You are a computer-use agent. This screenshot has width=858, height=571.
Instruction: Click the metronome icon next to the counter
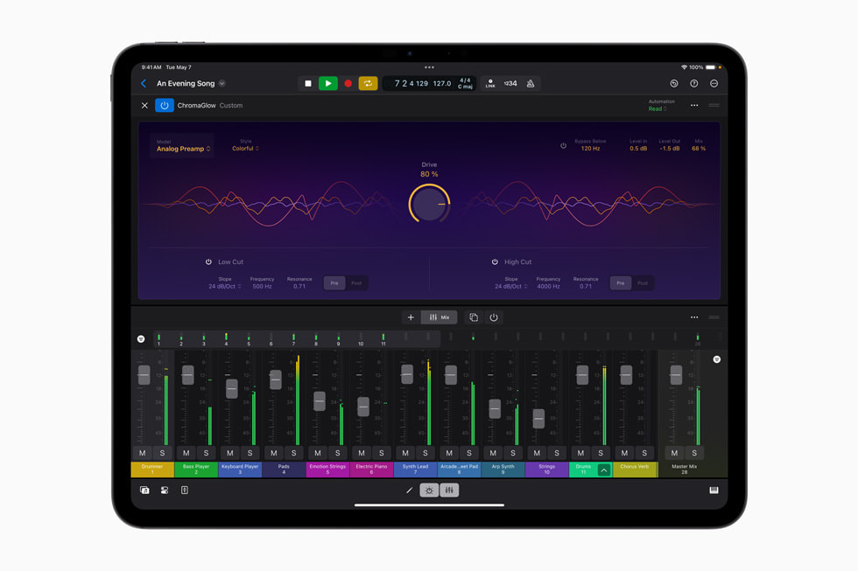pyautogui.click(x=531, y=82)
